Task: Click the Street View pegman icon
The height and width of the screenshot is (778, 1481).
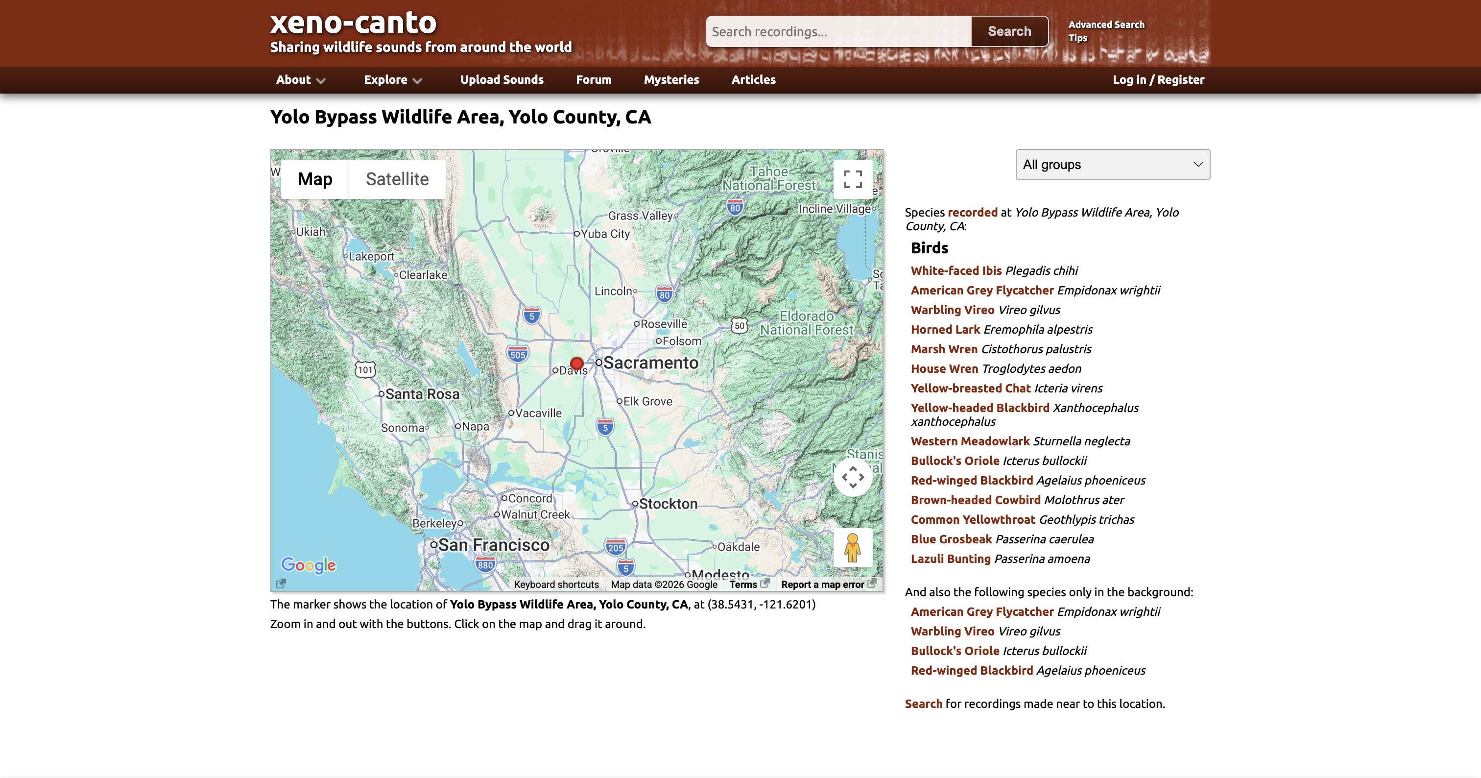Action: coord(853,547)
